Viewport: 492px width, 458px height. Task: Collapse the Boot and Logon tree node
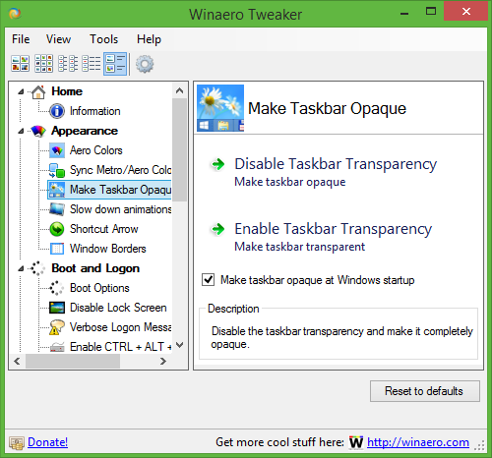[21, 268]
